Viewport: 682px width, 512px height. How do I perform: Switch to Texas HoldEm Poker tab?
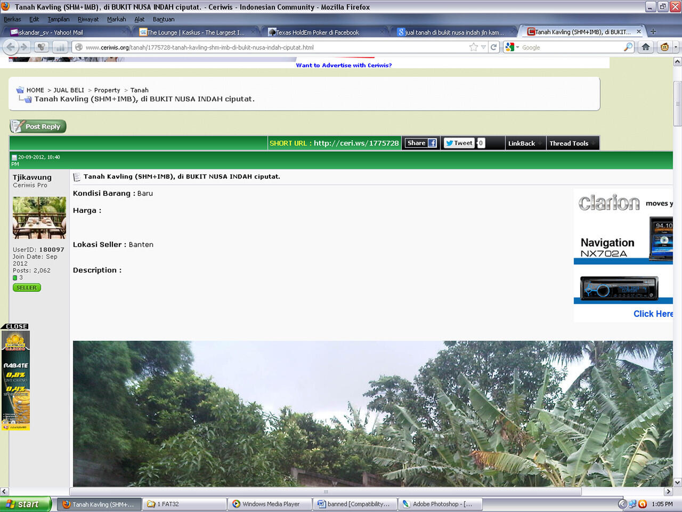tap(326, 32)
